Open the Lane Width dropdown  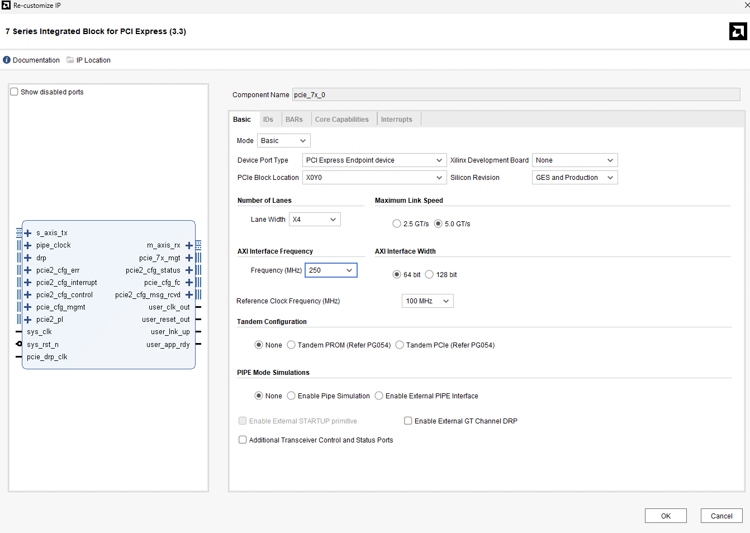pos(315,220)
